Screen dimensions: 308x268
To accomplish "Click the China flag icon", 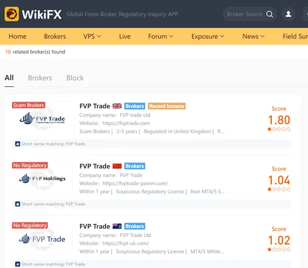I will click(x=117, y=166).
